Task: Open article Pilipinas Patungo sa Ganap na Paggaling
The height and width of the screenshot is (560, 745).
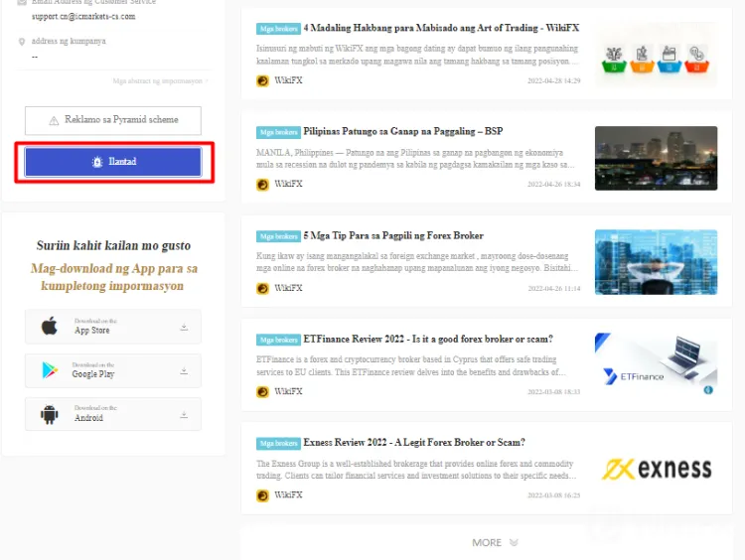Action: coord(403,132)
